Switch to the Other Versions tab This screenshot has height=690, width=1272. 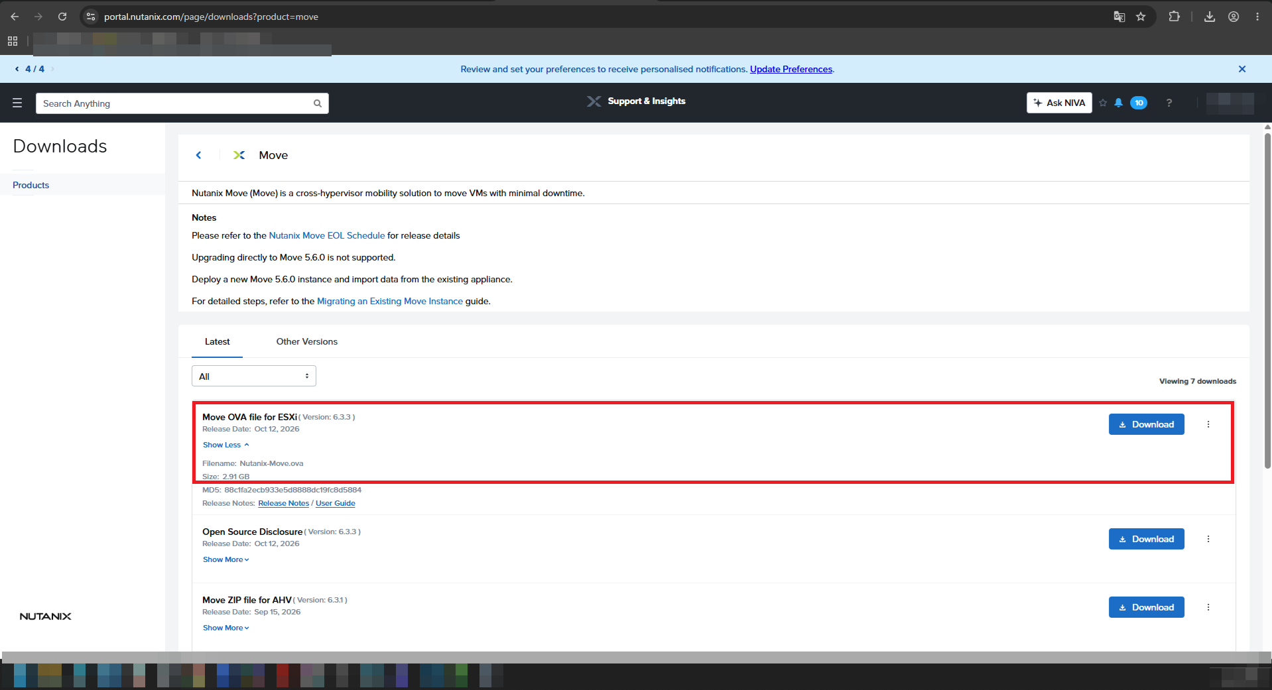tap(306, 341)
